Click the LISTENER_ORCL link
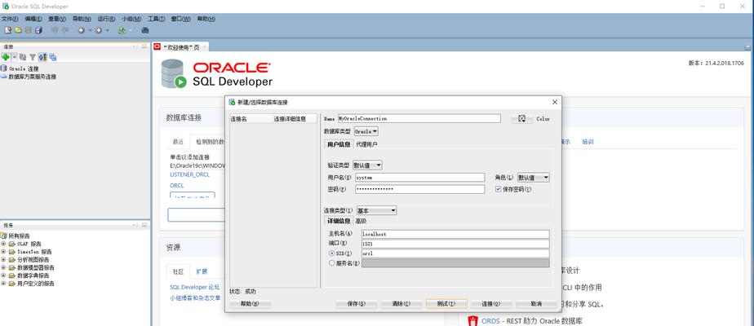 (190, 174)
